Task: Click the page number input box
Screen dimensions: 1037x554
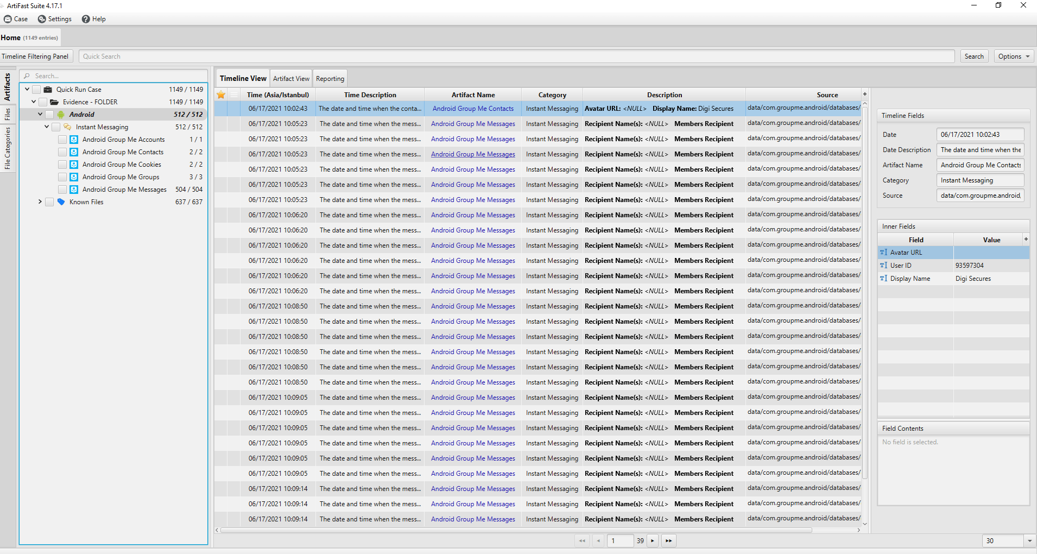Action: point(620,541)
